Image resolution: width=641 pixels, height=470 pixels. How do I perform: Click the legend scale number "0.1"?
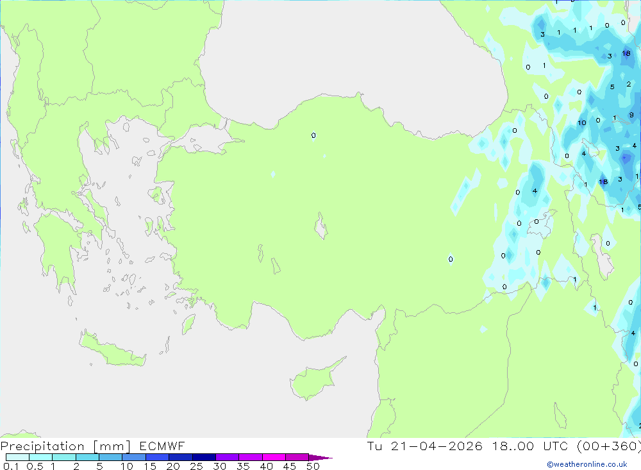click(x=11, y=466)
